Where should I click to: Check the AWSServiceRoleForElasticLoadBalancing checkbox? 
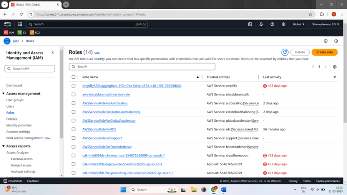[x=73, y=112]
